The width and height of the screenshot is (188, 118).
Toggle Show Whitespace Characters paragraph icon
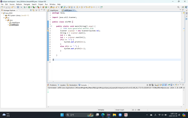(x=74, y=7)
